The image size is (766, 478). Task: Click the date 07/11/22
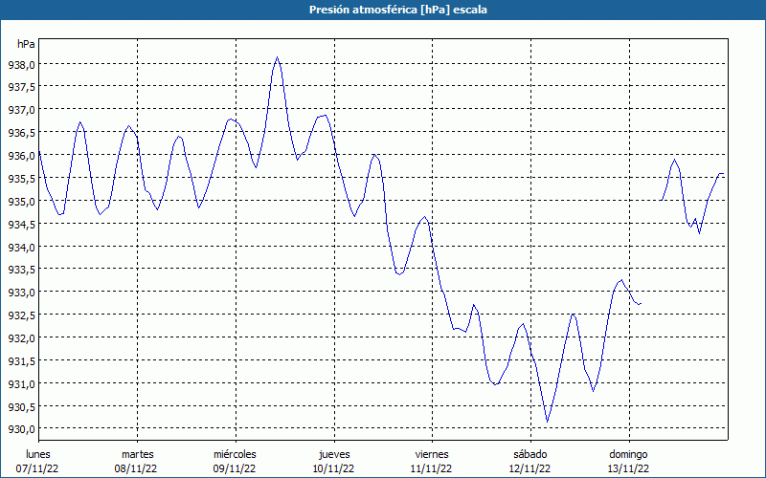pyautogui.click(x=37, y=468)
